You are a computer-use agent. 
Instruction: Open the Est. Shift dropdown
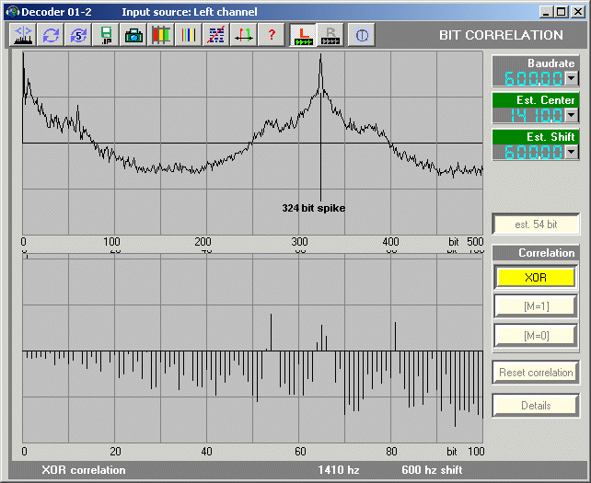pyautogui.click(x=572, y=152)
